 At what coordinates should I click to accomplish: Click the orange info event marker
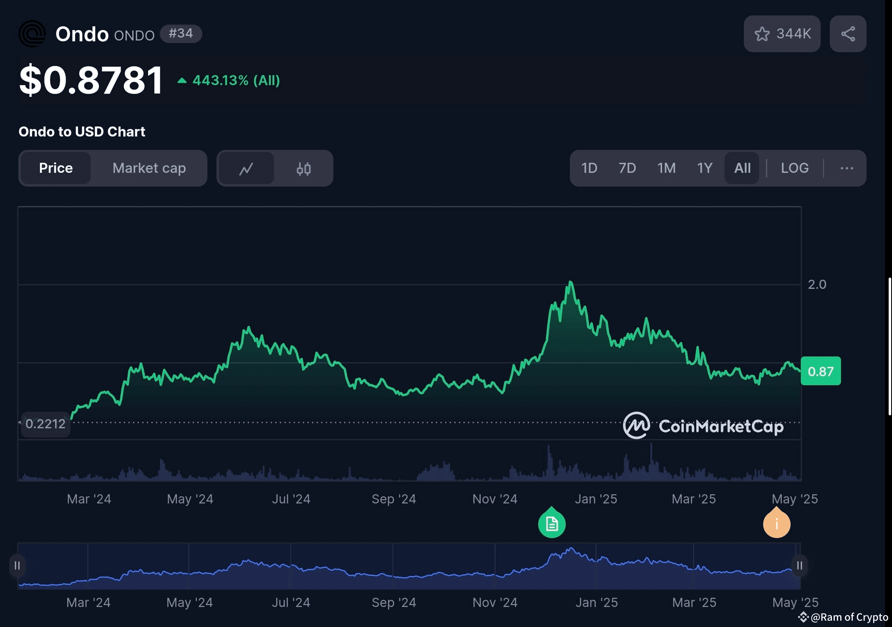point(776,523)
